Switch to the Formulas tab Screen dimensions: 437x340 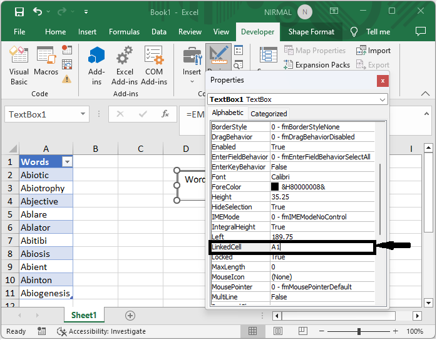(x=125, y=32)
